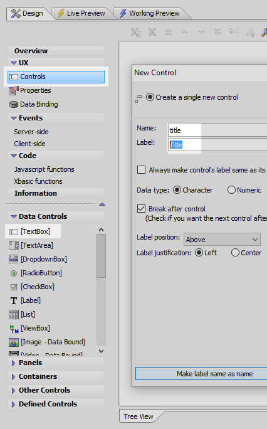Switch to the Live Preview tab
This screenshot has width=267, height=429.
pos(81,13)
